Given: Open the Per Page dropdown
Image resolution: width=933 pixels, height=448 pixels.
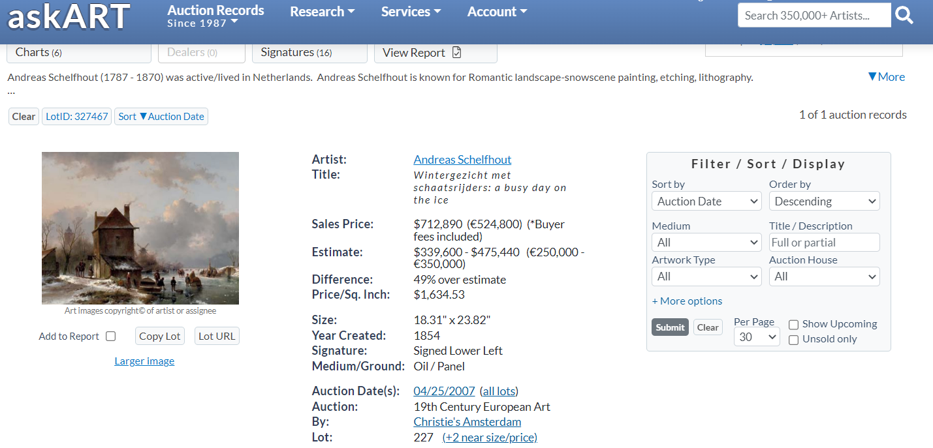Looking at the screenshot, I should (757, 337).
